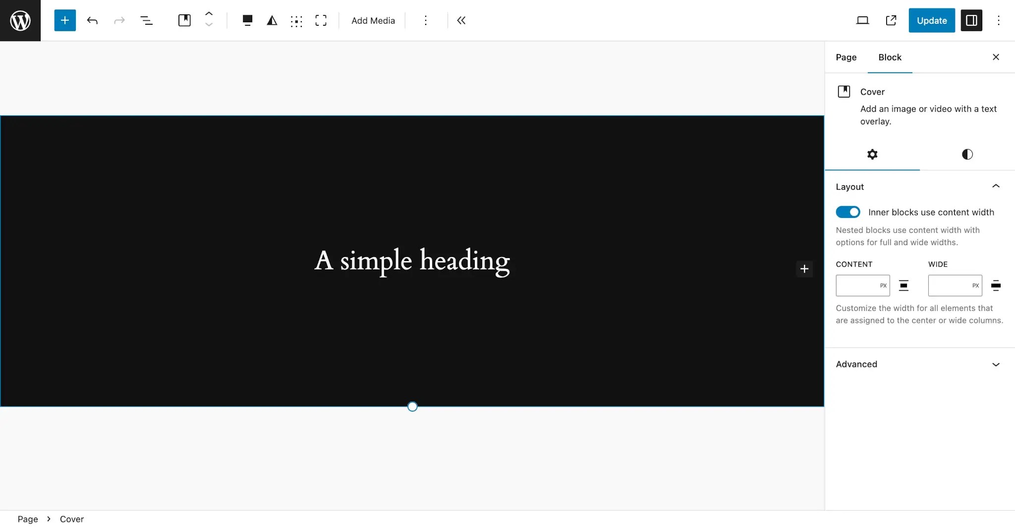
Task: Apply a duotone filter to the cover
Action: [272, 20]
